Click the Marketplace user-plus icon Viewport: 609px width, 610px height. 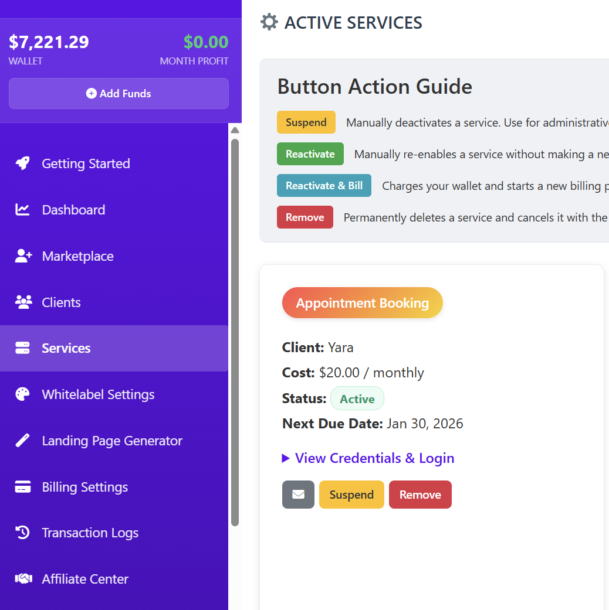coord(23,256)
